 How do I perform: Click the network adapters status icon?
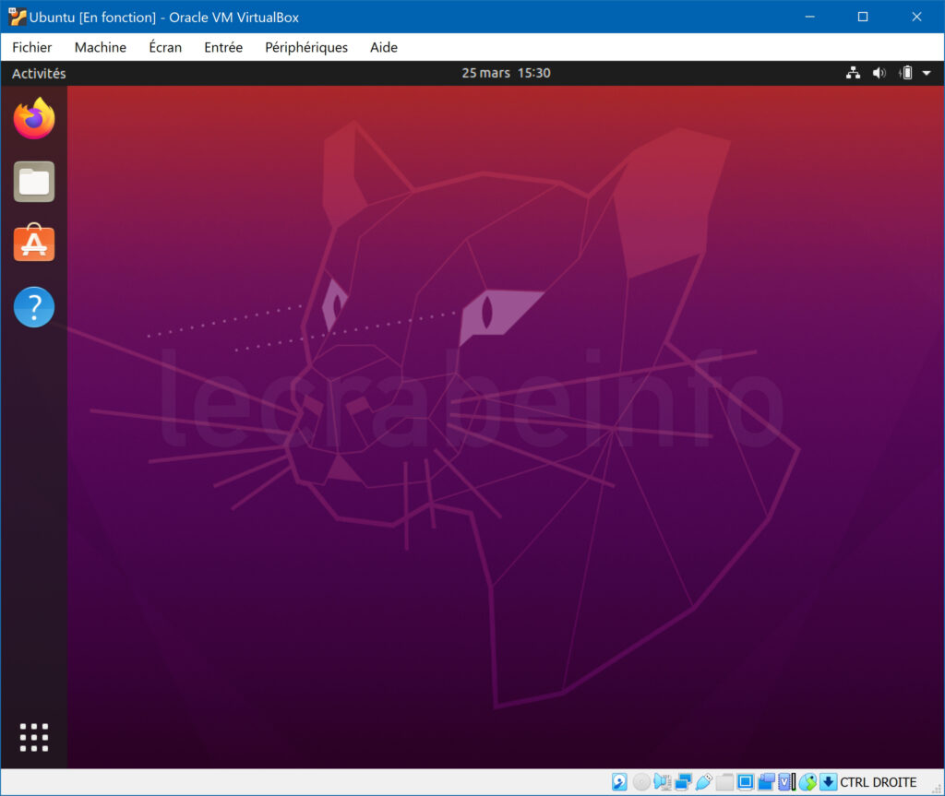pos(683,782)
